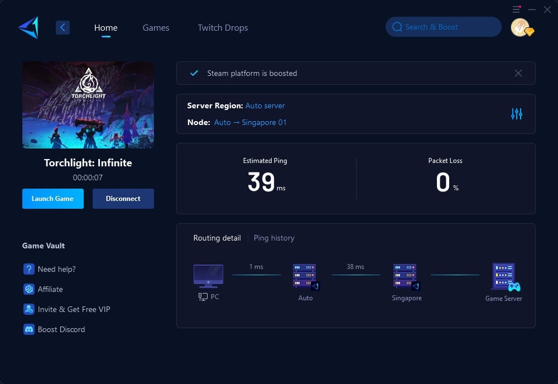Launch Game for Torchlight: Infinite
Image resolution: width=558 pixels, height=384 pixels.
[52, 199]
